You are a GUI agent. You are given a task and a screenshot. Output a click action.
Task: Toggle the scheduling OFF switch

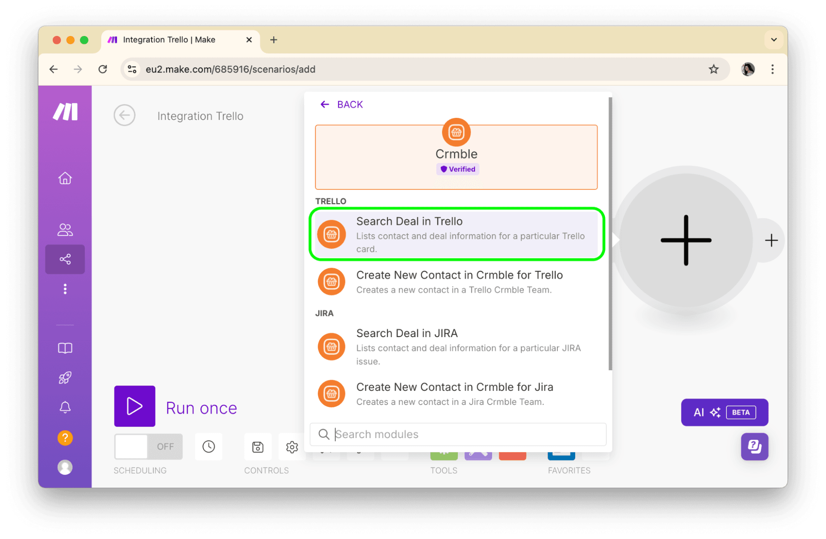(x=148, y=446)
